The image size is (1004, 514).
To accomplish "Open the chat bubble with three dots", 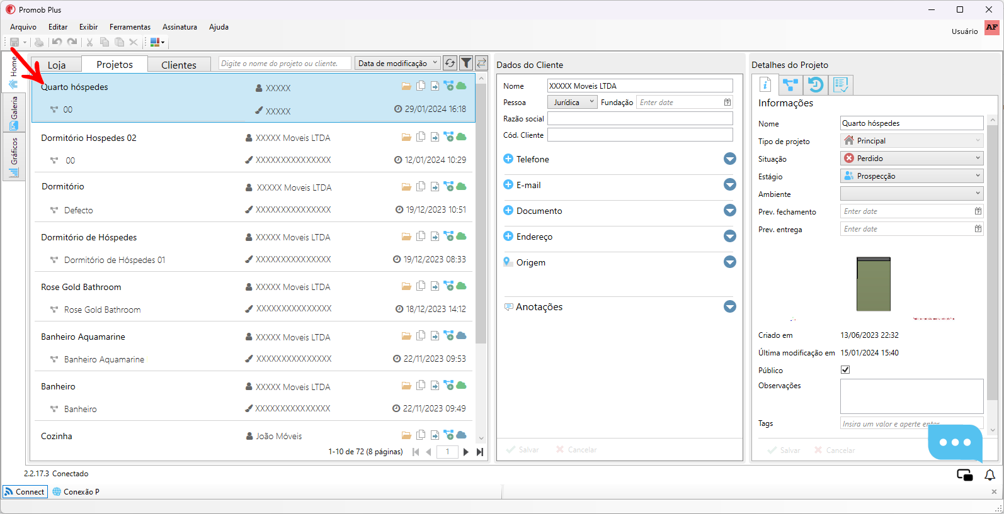I will click(955, 442).
